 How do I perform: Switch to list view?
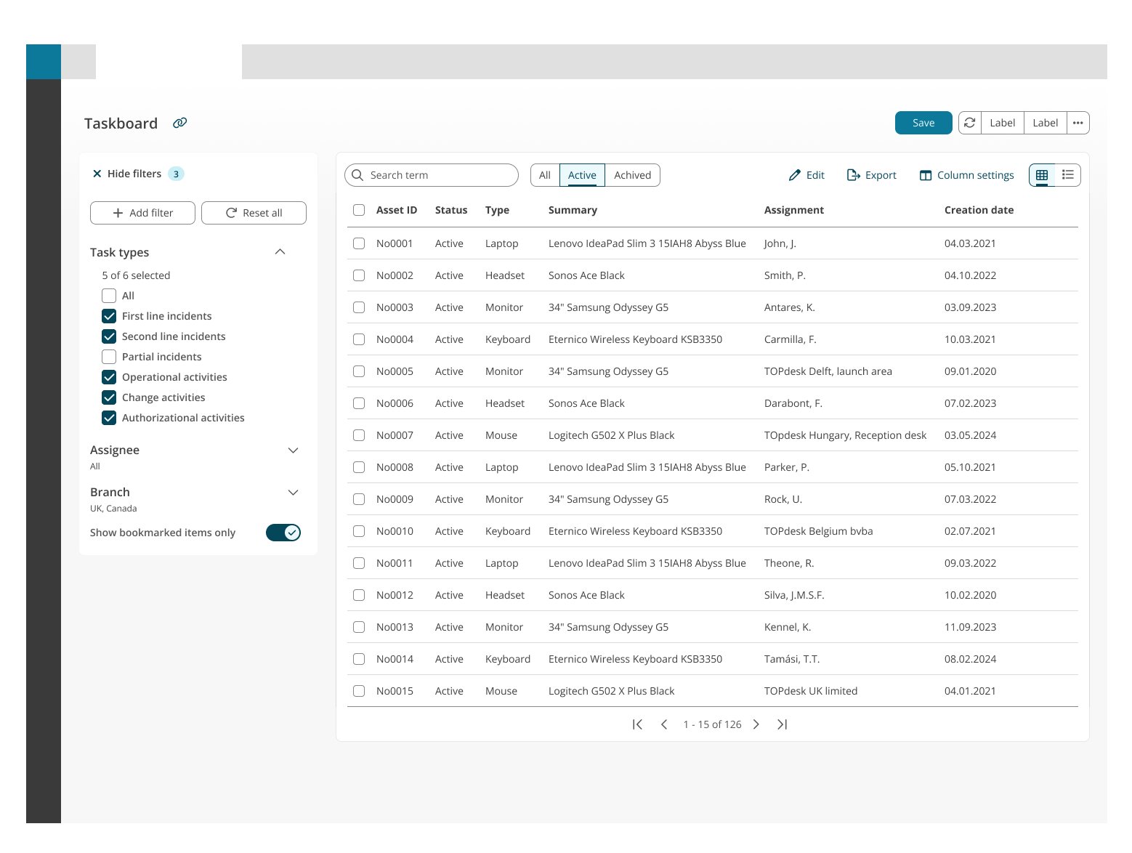tap(1068, 175)
